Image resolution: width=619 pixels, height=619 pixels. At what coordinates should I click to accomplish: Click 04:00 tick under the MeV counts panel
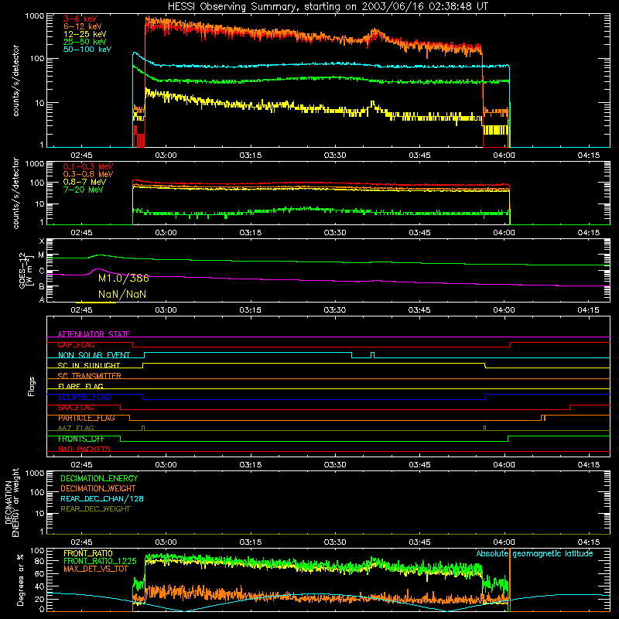pos(504,233)
